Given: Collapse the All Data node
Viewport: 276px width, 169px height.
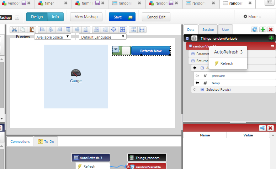Looking at the screenshot, I should coord(202,68).
